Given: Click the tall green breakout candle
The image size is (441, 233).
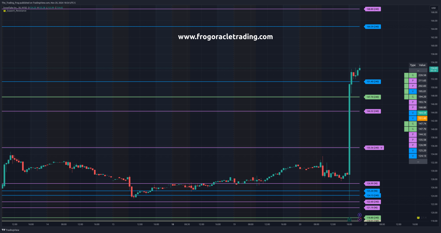Looking at the screenshot, I should pos(349,129).
